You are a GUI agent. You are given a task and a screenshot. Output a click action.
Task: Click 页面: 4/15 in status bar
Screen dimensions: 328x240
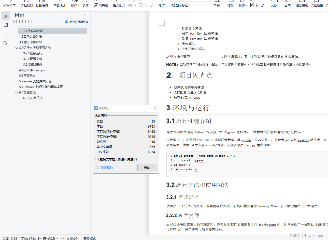10,238
